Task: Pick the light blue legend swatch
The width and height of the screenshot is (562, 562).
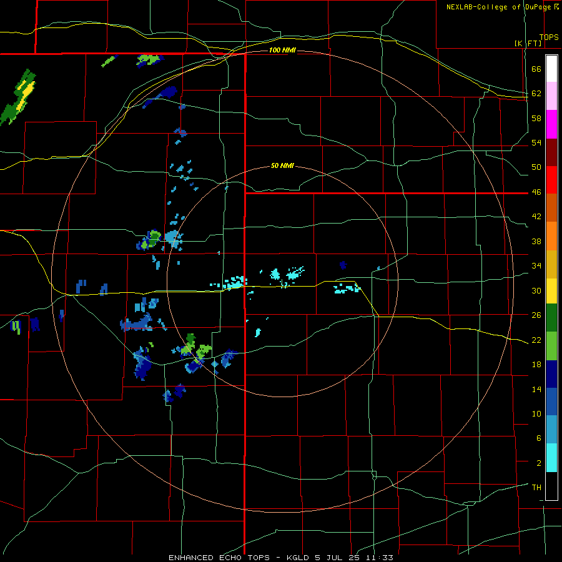Action: pos(551,430)
